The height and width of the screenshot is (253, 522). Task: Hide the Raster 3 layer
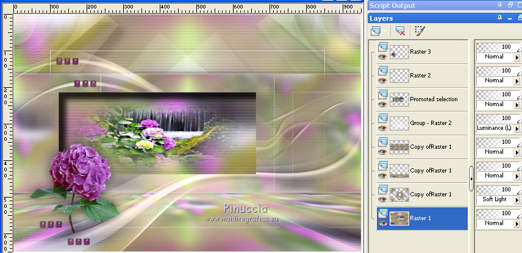382,57
